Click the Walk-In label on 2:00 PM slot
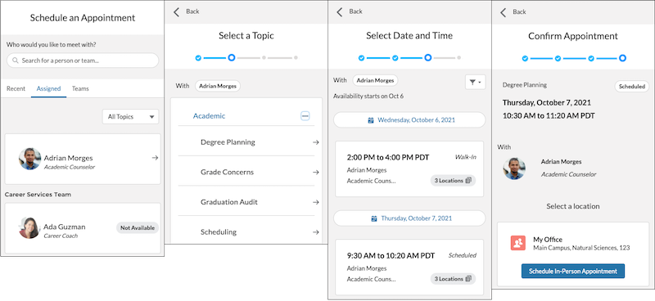 click(x=466, y=157)
